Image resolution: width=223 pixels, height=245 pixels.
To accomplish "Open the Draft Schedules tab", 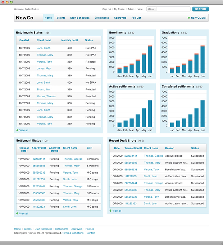I will [80, 18].
